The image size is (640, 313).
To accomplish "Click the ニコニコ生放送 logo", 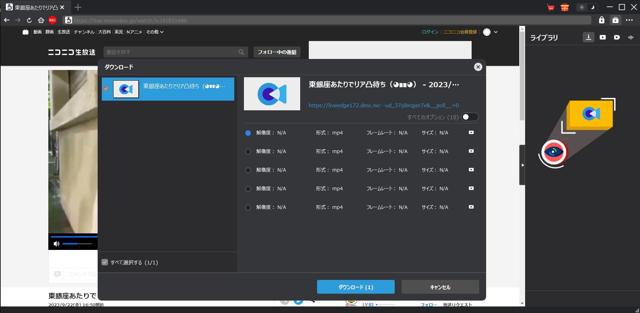I will point(71,52).
